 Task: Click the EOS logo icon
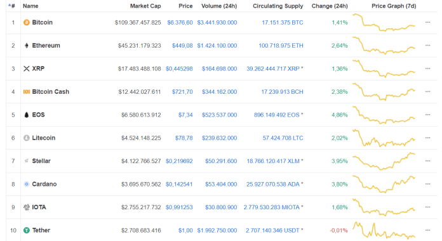(x=27, y=115)
